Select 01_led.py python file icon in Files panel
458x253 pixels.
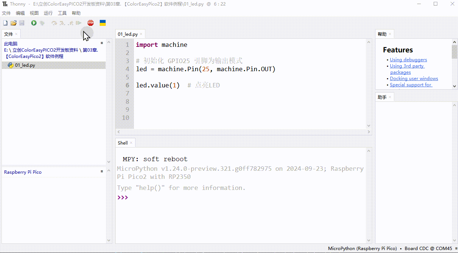(11, 65)
